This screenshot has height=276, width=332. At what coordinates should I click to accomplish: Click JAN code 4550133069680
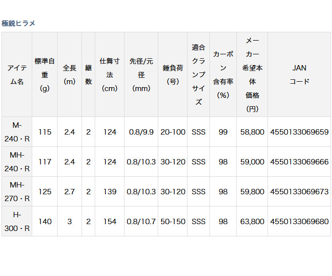click(299, 222)
